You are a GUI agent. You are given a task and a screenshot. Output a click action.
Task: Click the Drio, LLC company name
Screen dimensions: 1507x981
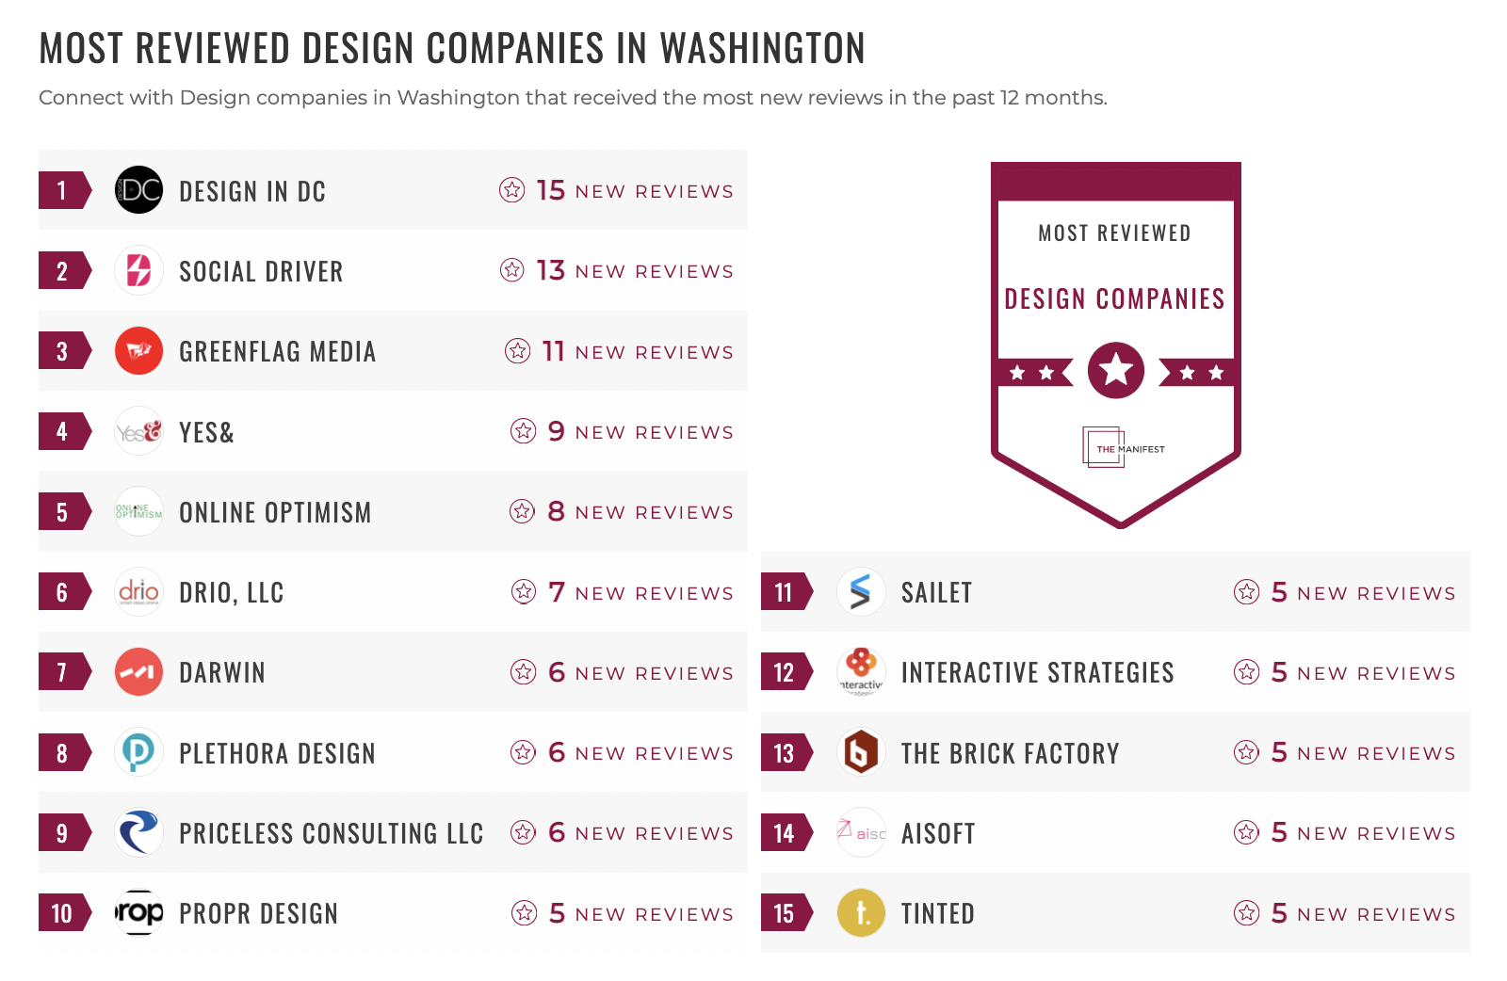[x=232, y=592]
